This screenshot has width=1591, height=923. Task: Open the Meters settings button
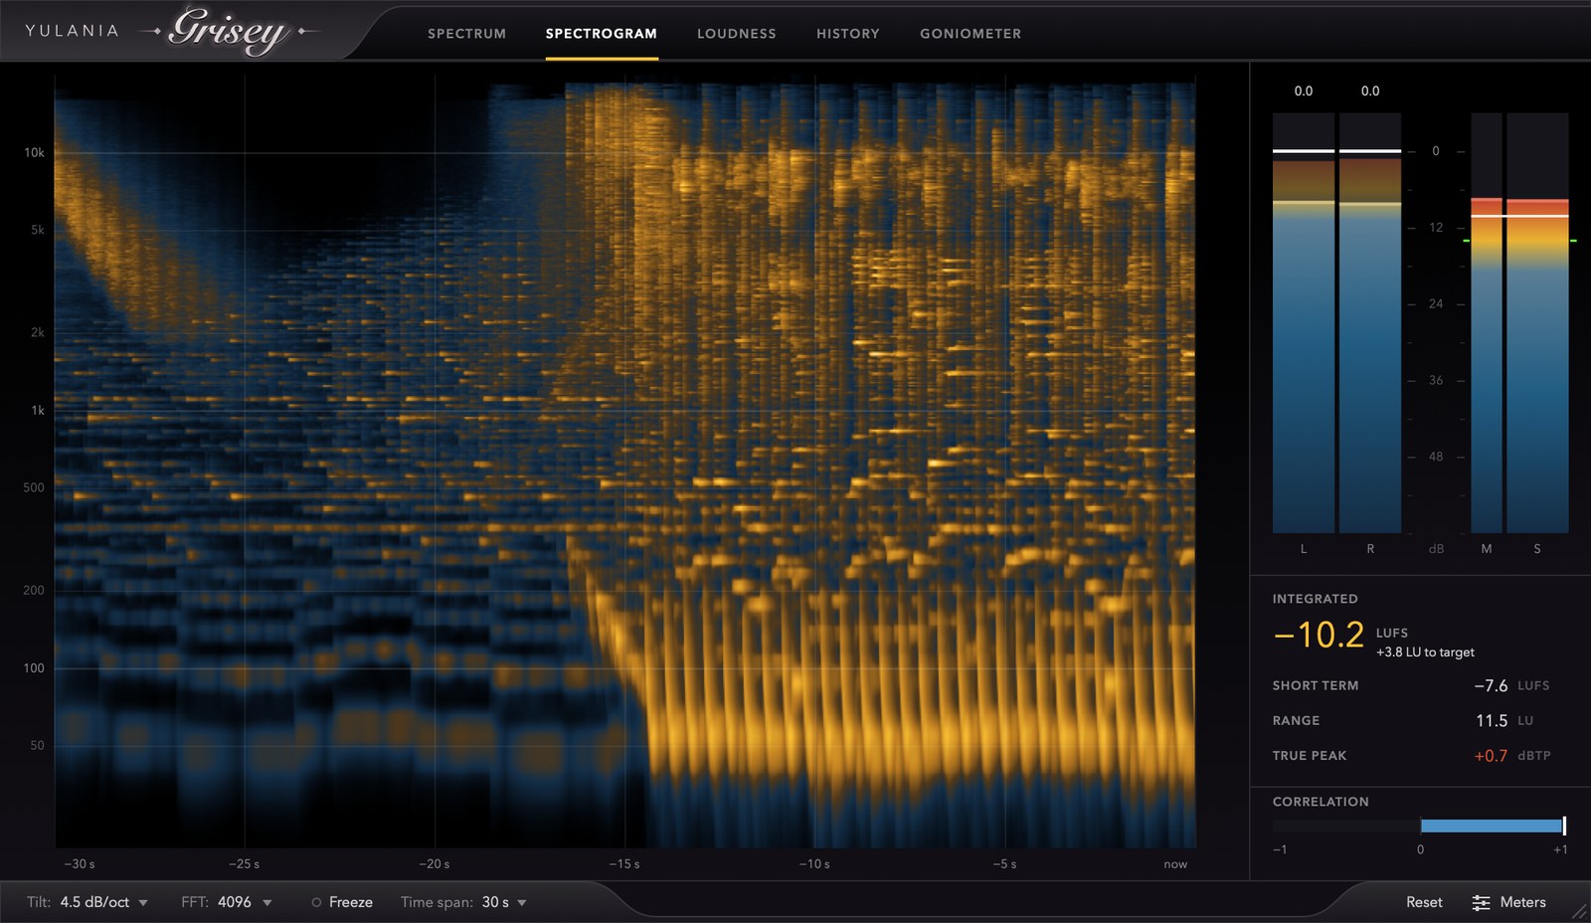(1509, 902)
